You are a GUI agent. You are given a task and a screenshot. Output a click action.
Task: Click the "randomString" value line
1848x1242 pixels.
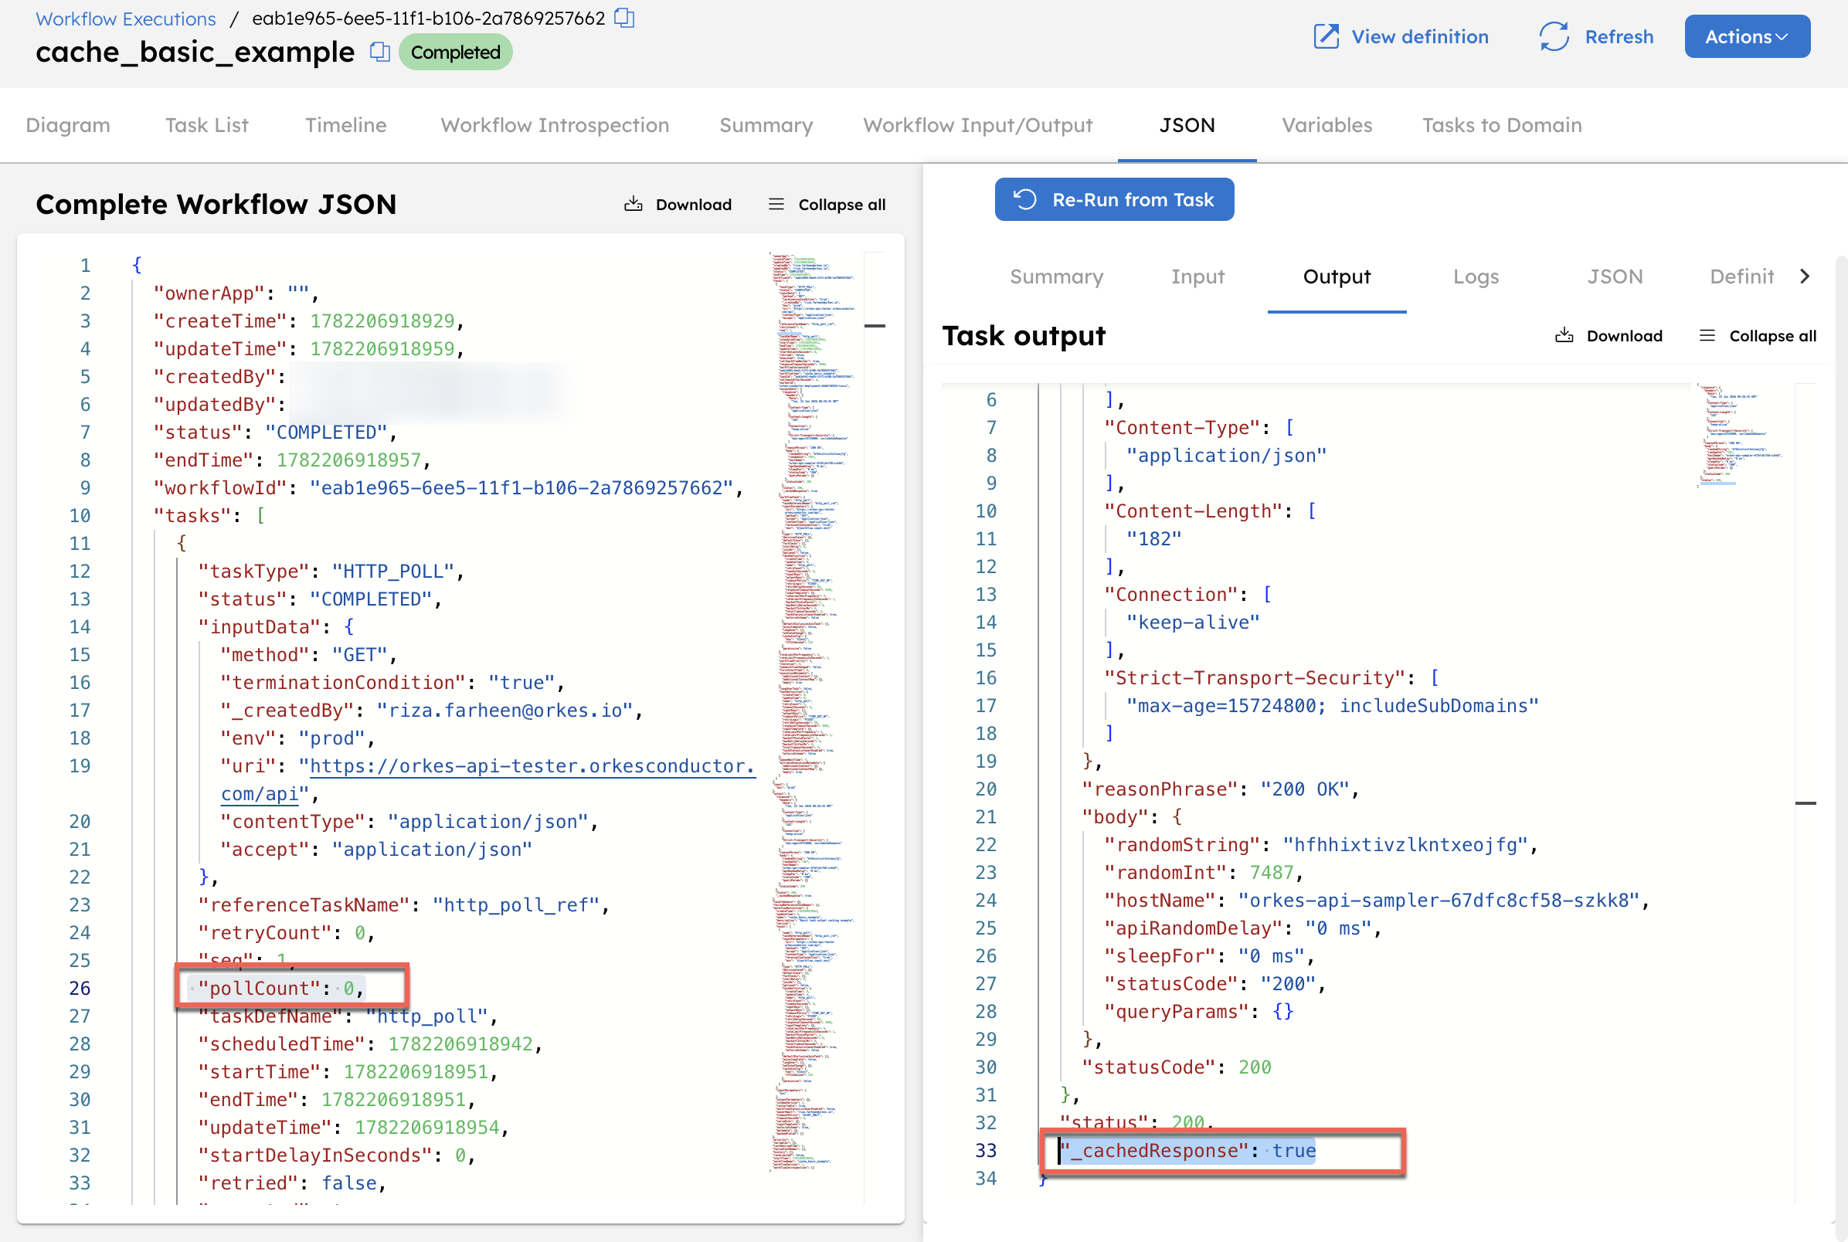pos(1320,844)
